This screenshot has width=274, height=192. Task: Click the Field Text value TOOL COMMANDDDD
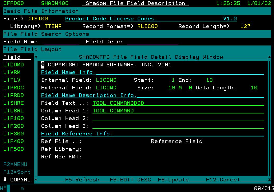click(118, 103)
